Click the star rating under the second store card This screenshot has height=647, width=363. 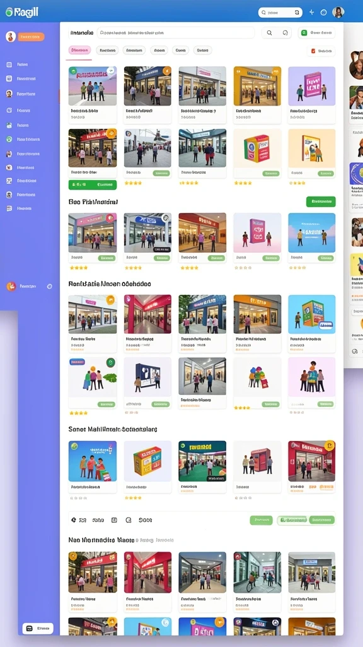pyautogui.click(x=133, y=183)
